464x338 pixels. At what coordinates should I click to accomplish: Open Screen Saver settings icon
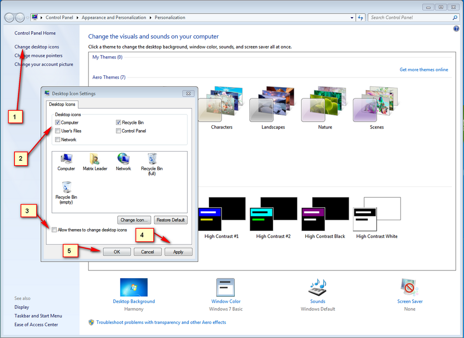410,287
